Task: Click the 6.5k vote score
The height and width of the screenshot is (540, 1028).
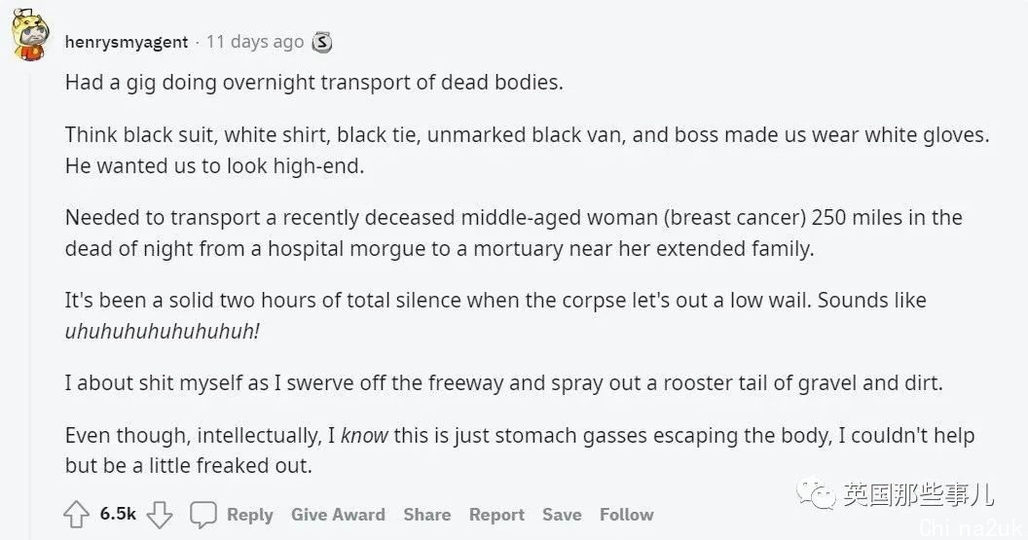Action: 118,514
